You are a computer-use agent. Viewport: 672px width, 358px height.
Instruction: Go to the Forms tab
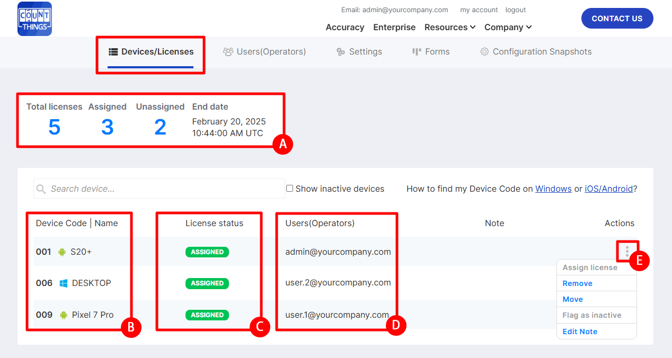coord(430,52)
